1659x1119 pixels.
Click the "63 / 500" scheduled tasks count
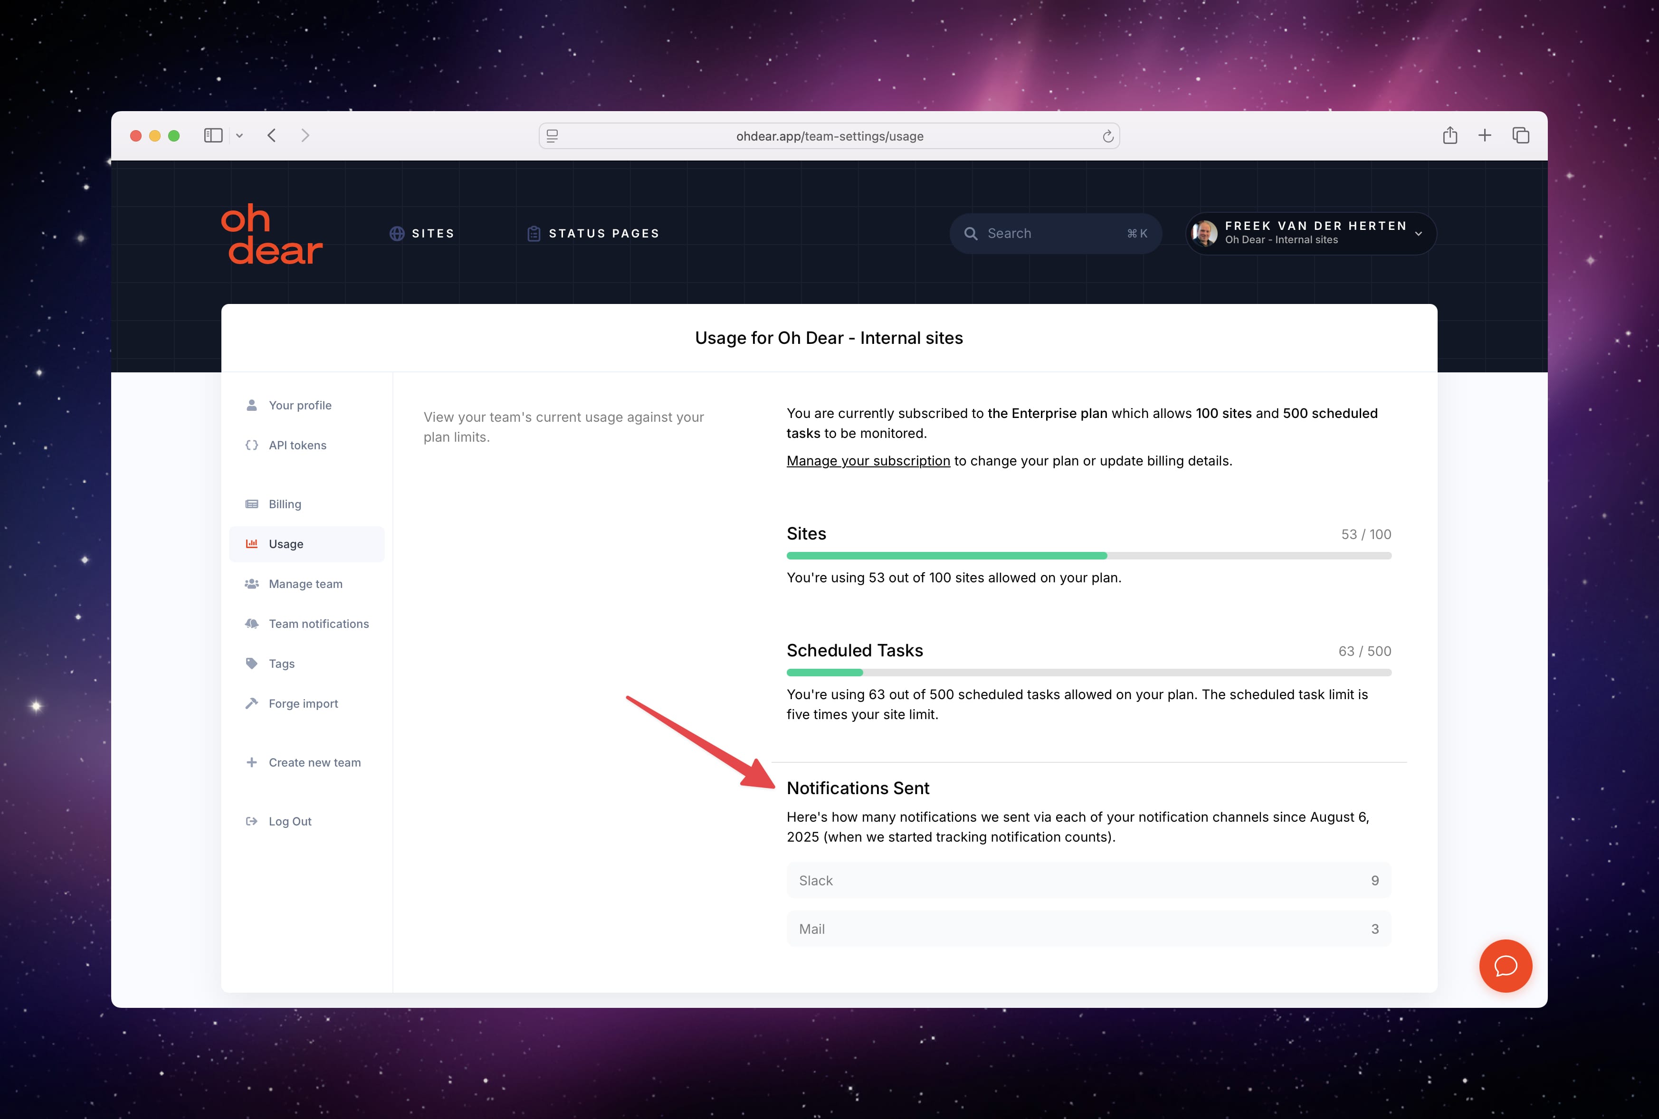click(1364, 652)
